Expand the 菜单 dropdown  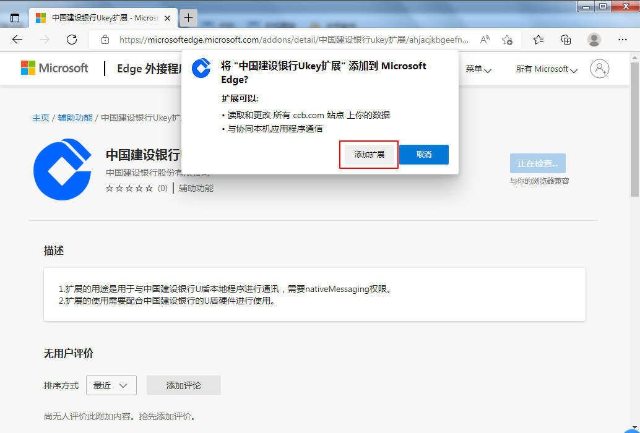point(478,69)
